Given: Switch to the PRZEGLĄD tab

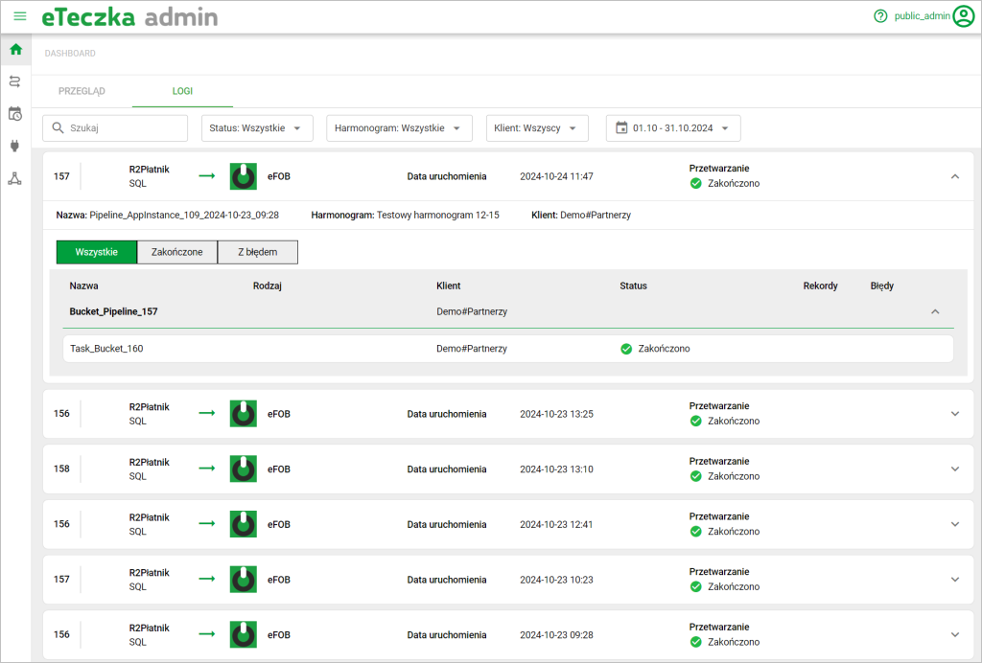Looking at the screenshot, I should [x=82, y=91].
